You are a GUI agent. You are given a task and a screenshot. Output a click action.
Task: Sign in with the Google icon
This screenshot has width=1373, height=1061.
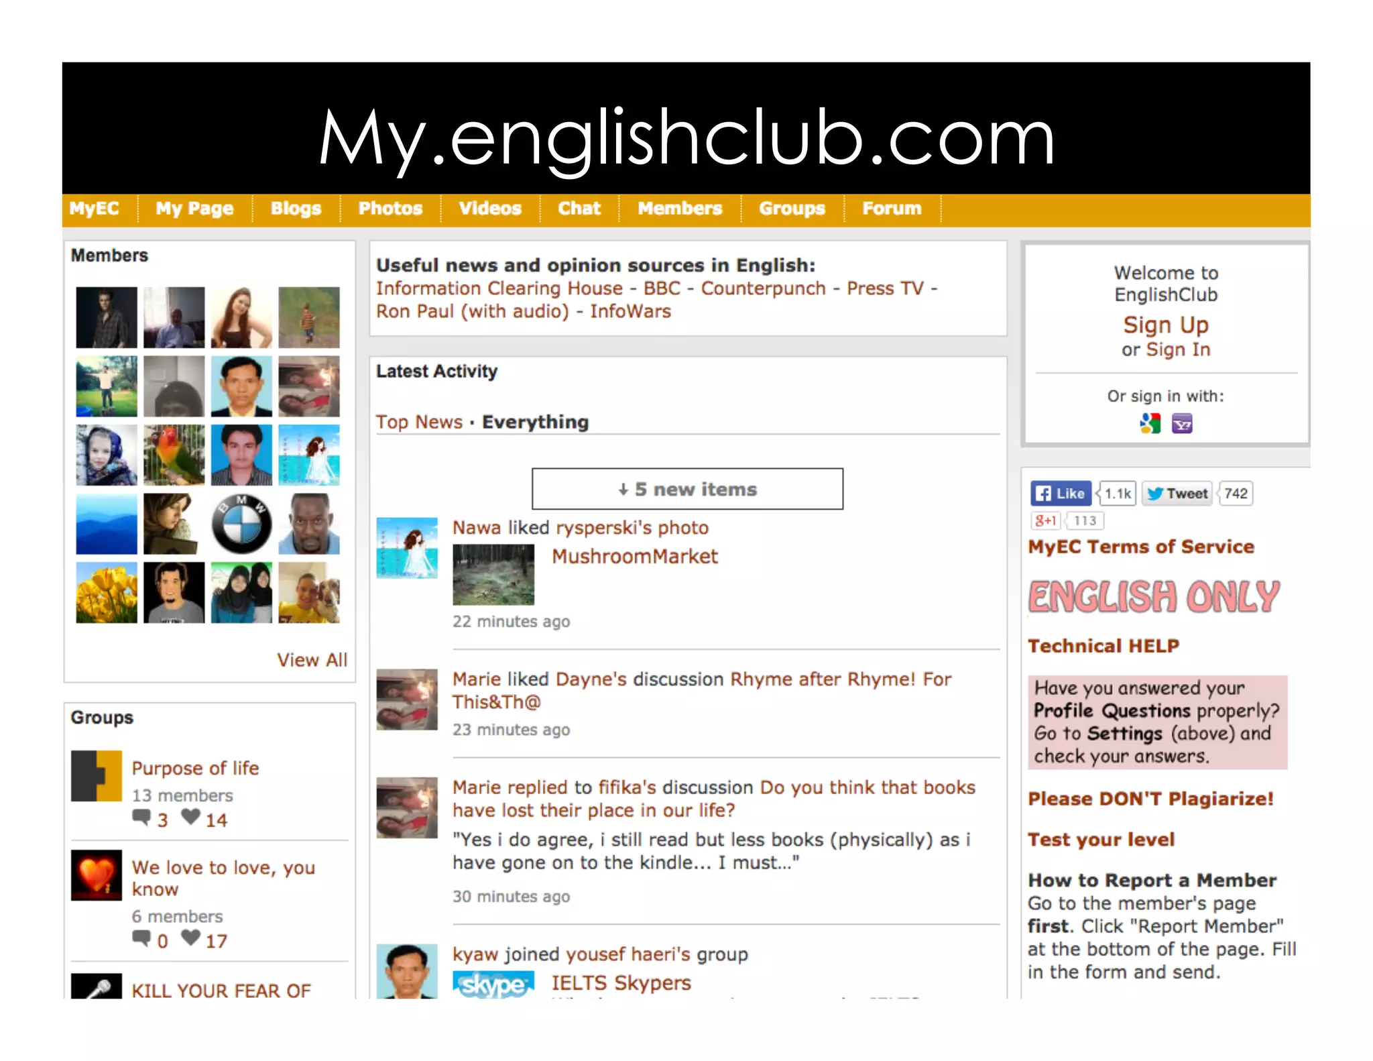click(1150, 423)
